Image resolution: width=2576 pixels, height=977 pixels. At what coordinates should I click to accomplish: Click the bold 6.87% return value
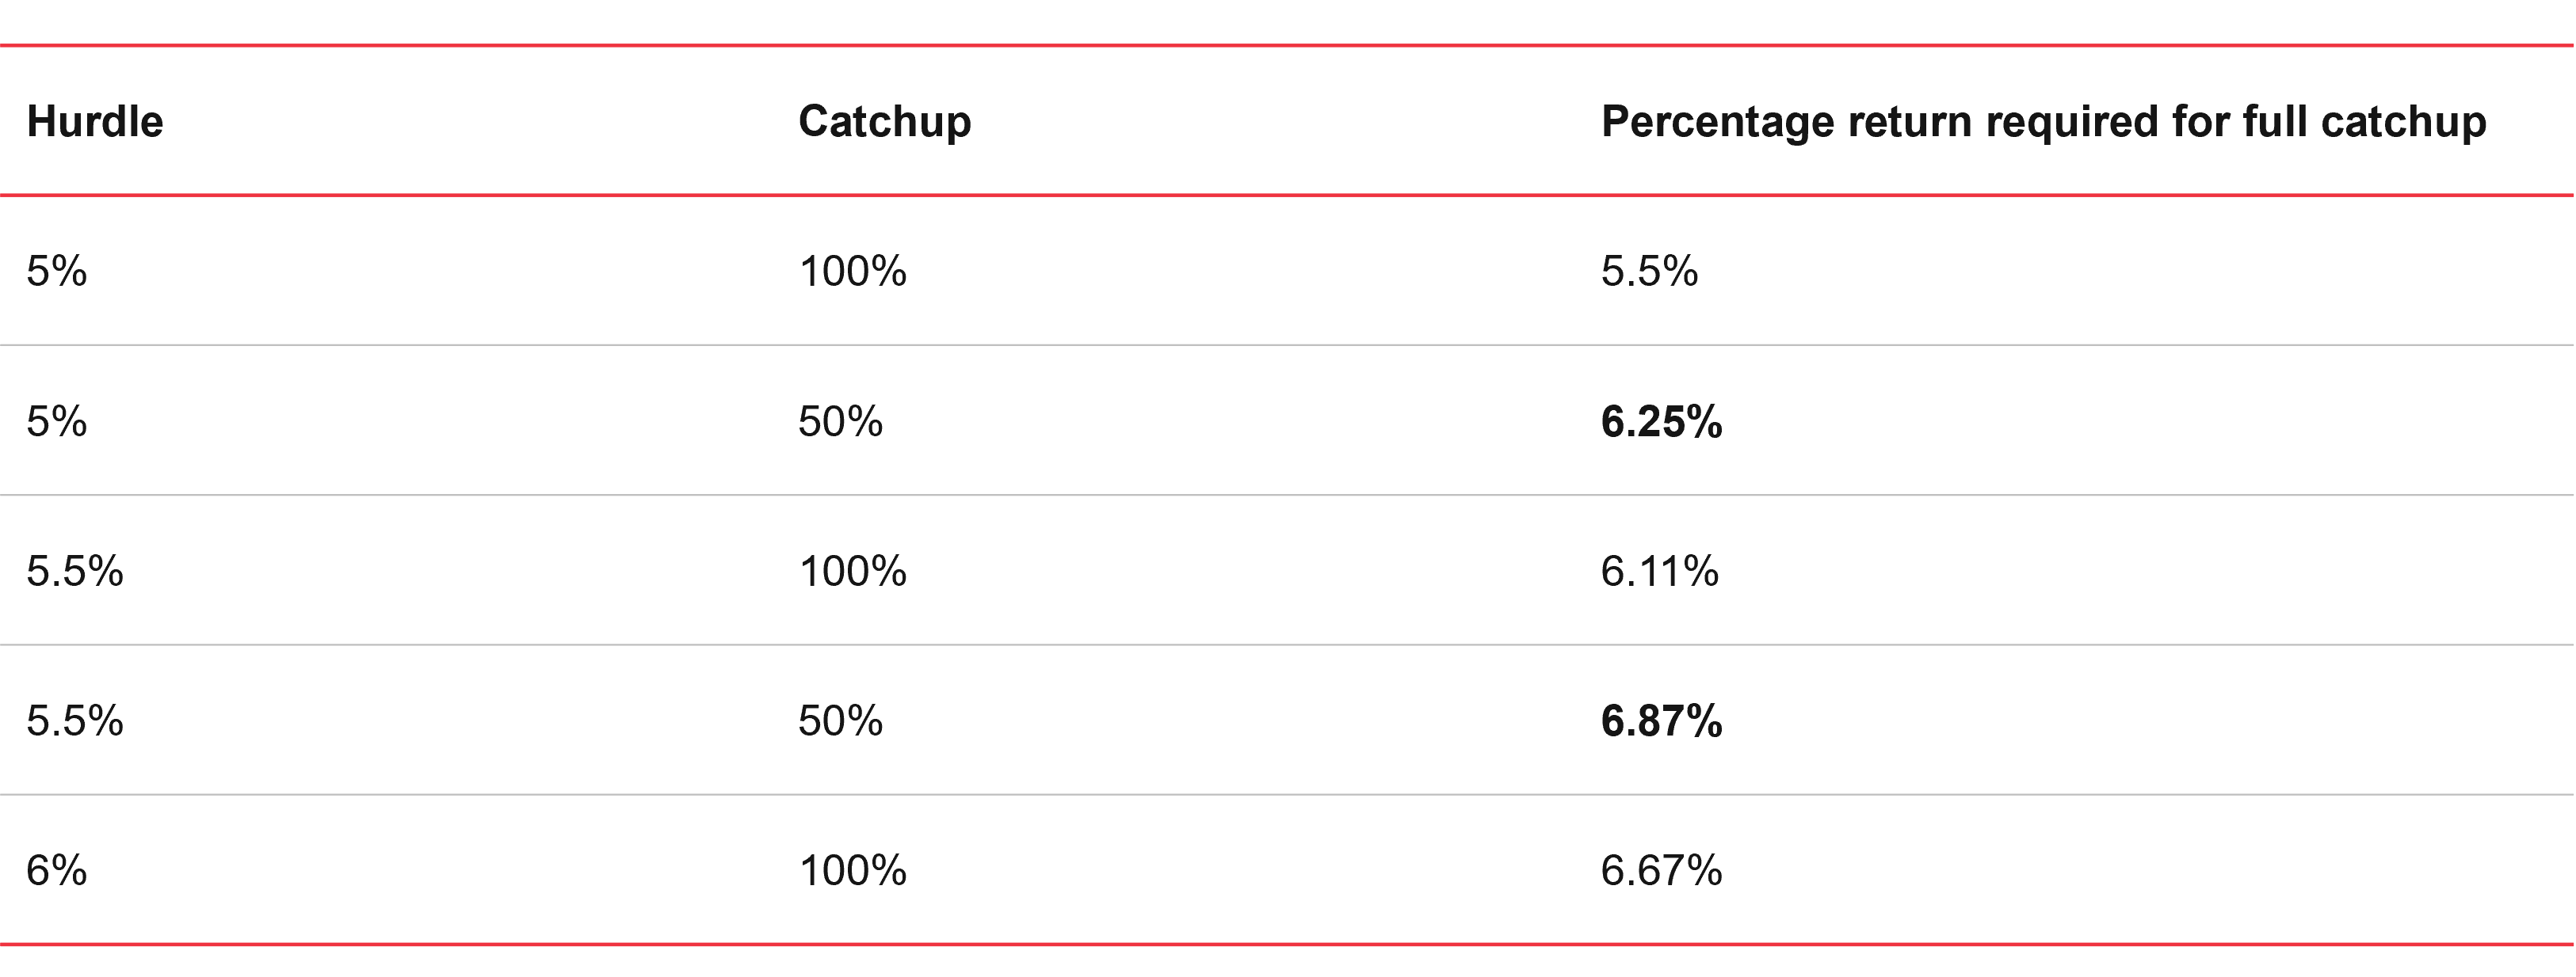pyautogui.click(x=1661, y=721)
